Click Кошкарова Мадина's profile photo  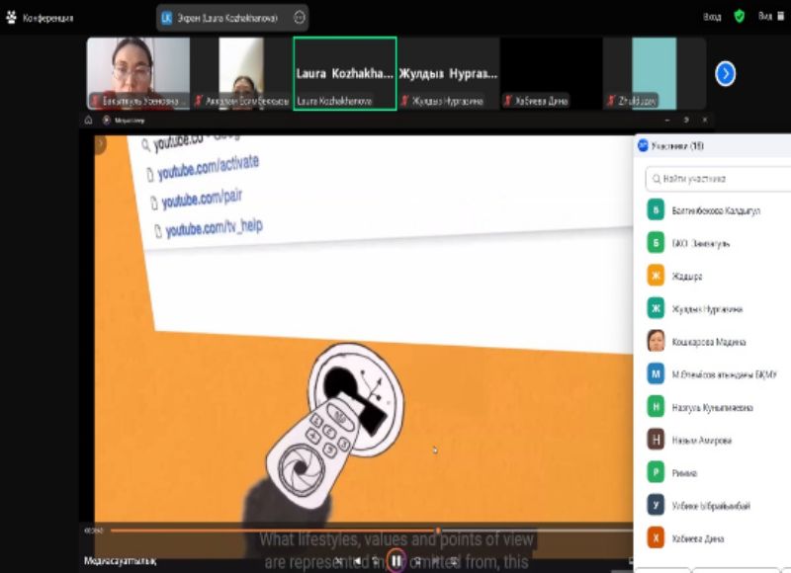pos(656,341)
